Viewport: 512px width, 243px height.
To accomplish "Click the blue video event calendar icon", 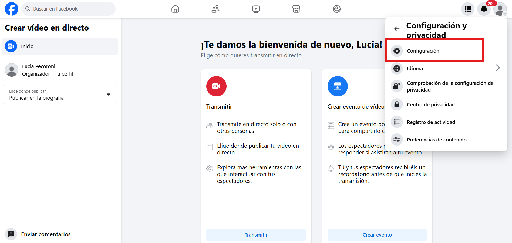I will 338,86.
